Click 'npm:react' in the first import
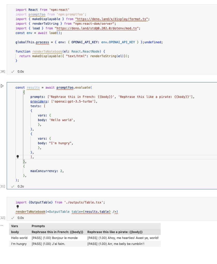The width and height of the screenshot is (217, 264). pyautogui.click(x=59, y=10)
